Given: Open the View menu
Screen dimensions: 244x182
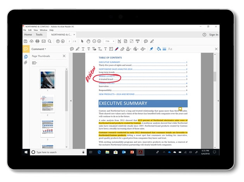Looking at the screenshot, I should (x=36, y=30).
